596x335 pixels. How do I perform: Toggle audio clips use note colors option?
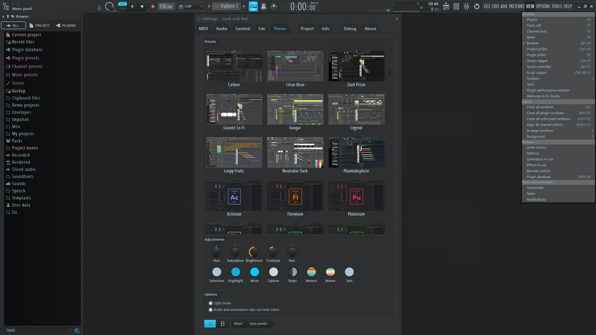[211, 310]
